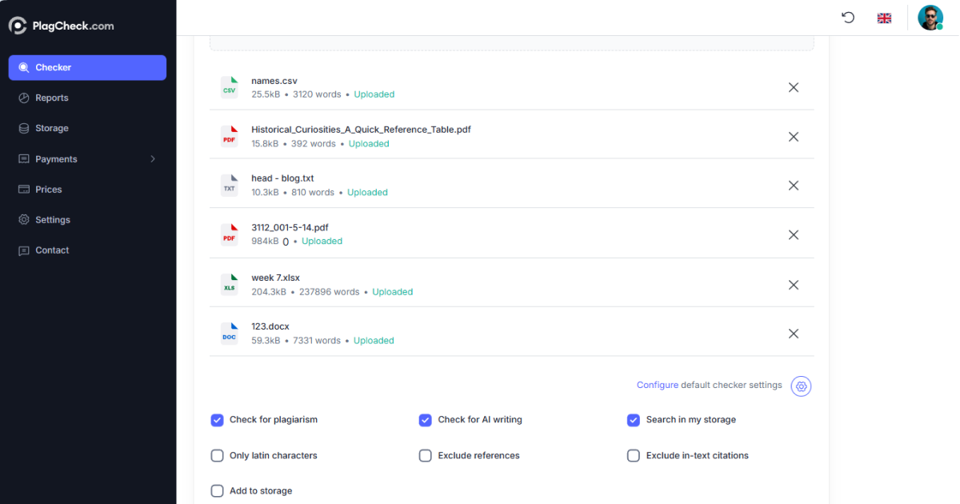Select head - blog.txt file name
This screenshot has width=960, height=504.
[282, 178]
